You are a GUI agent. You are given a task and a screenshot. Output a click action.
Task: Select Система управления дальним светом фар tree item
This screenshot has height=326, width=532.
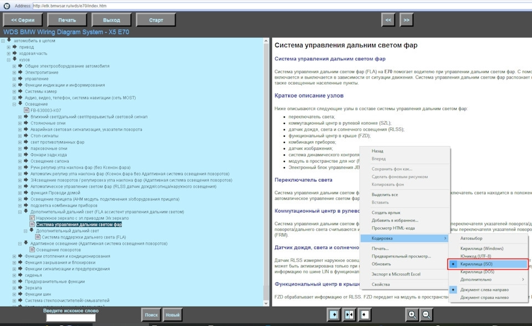coord(79,224)
